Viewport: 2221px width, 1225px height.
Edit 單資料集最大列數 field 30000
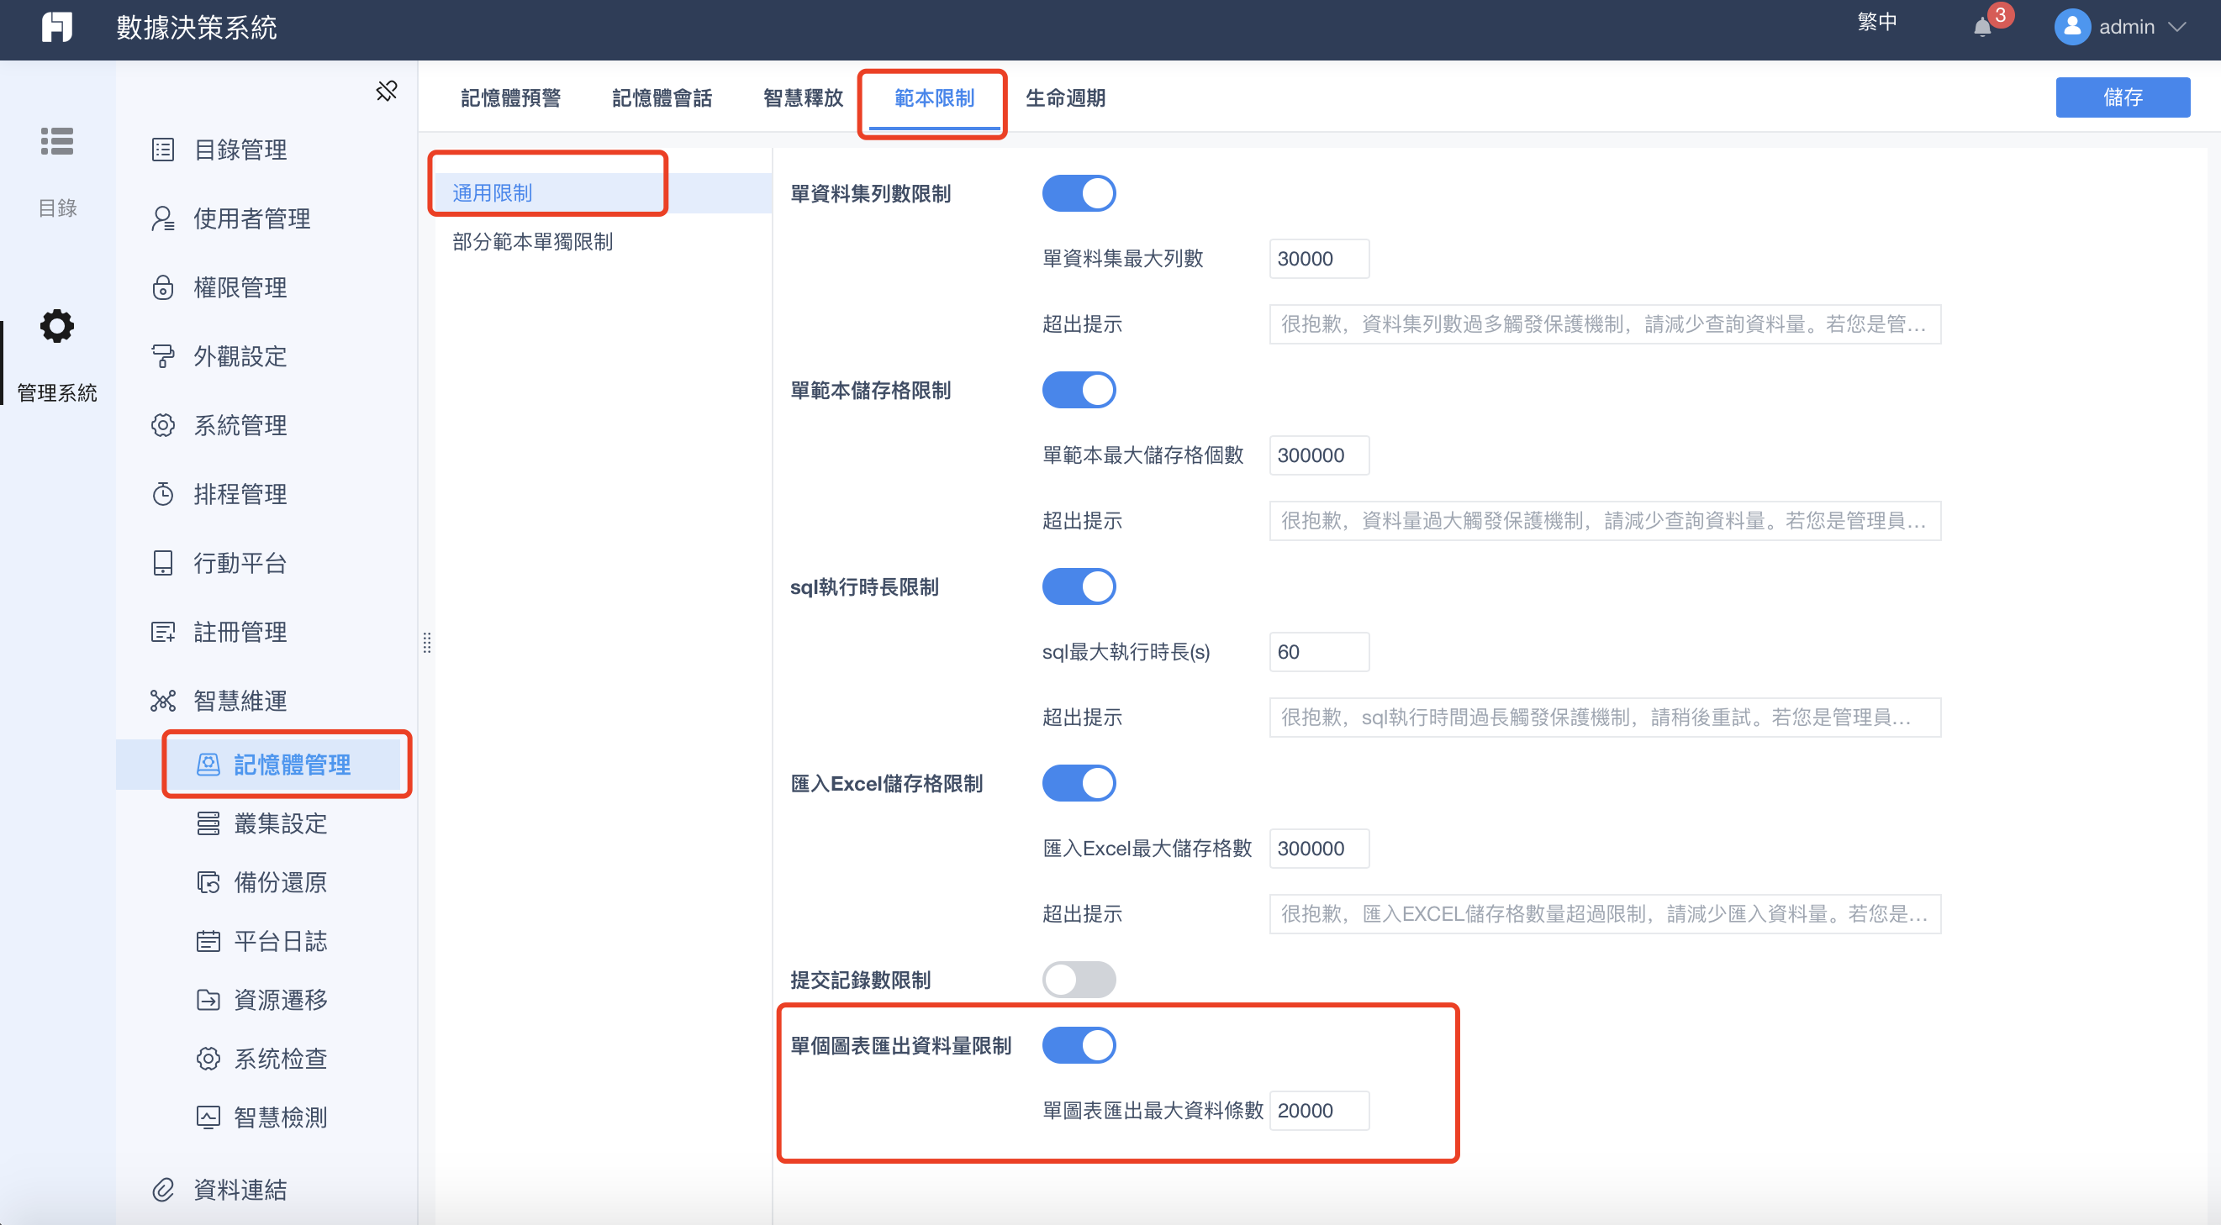click(1319, 259)
